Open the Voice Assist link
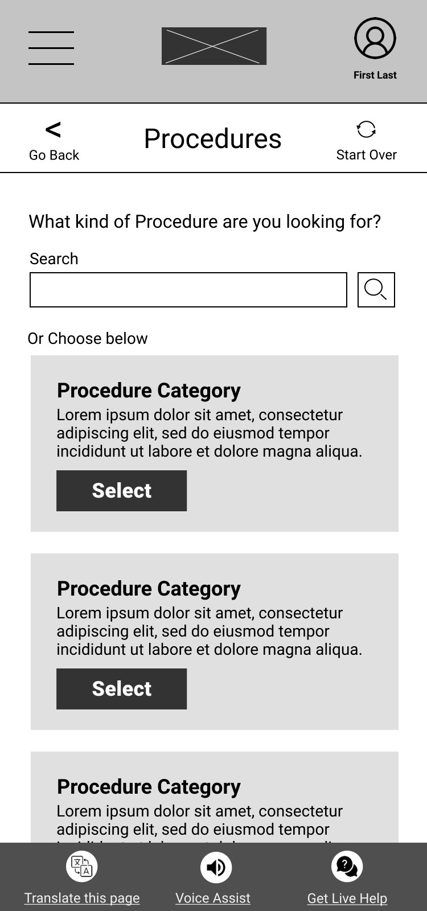The height and width of the screenshot is (911, 427). pyautogui.click(x=213, y=898)
